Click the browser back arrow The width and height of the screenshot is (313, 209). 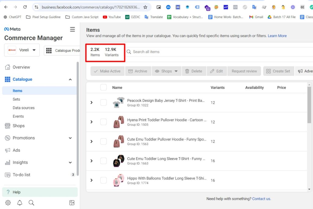(x=6, y=7)
